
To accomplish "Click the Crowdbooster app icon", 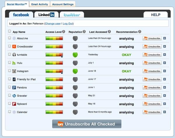I will 14,47.
